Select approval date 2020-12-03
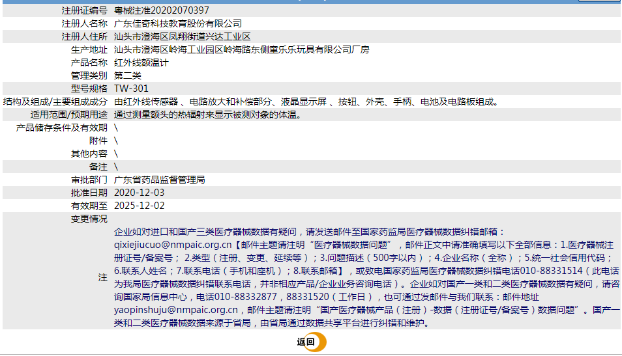Image resolution: width=622 pixels, height=356 pixels. pyautogui.click(x=140, y=193)
